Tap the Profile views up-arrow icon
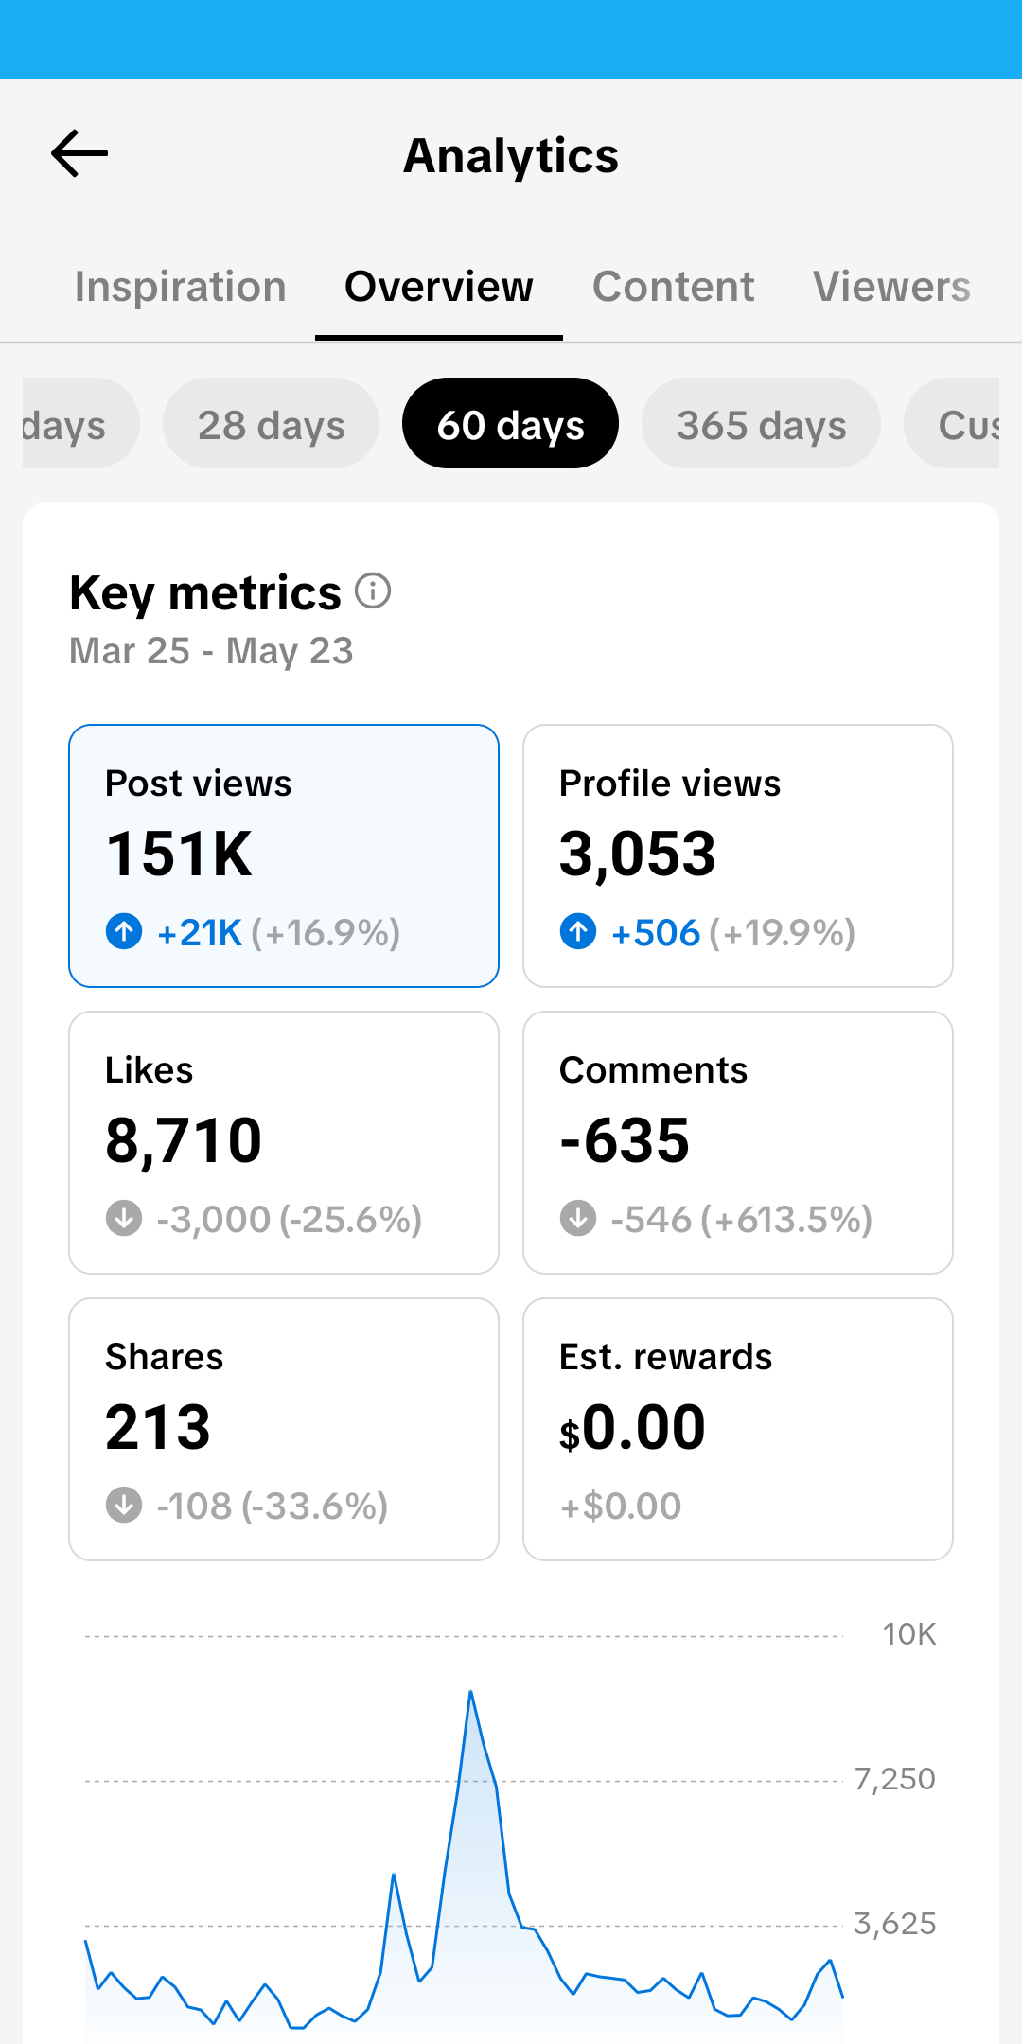Image resolution: width=1022 pixels, height=2044 pixels. click(578, 932)
